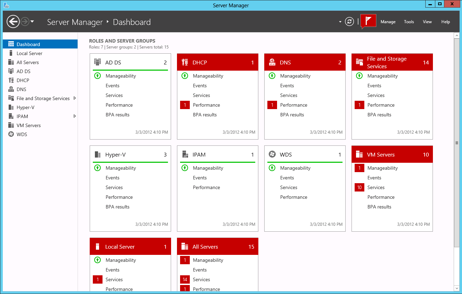The image size is (462, 294).
Task: Click green Manageability status icon in WDS
Action: [272, 168]
